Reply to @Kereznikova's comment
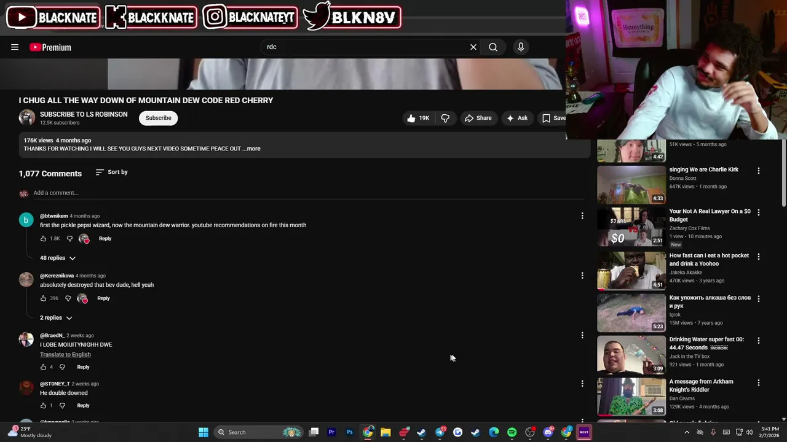The width and height of the screenshot is (787, 442). click(x=103, y=298)
